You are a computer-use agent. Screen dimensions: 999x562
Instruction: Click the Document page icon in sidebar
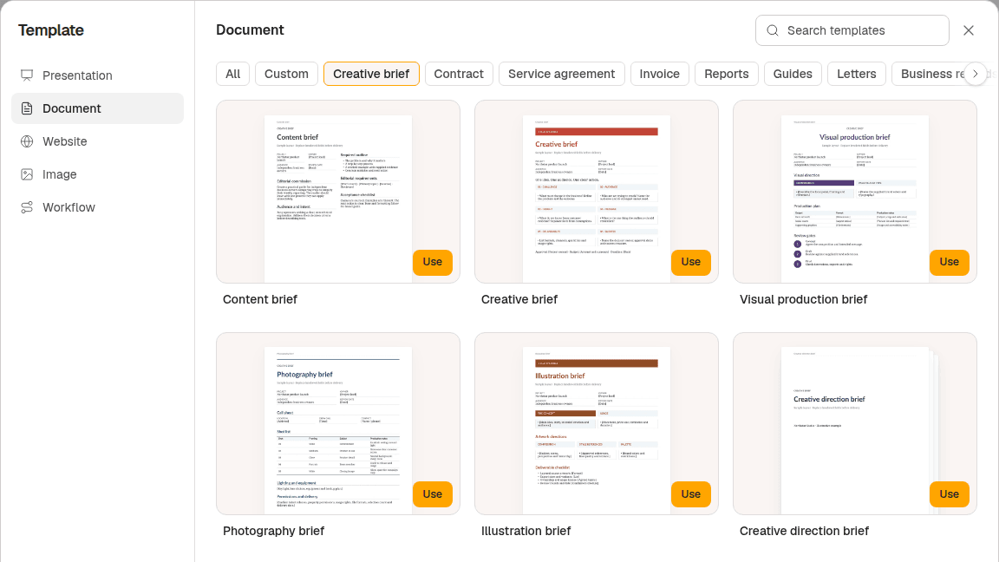[27, 108]
